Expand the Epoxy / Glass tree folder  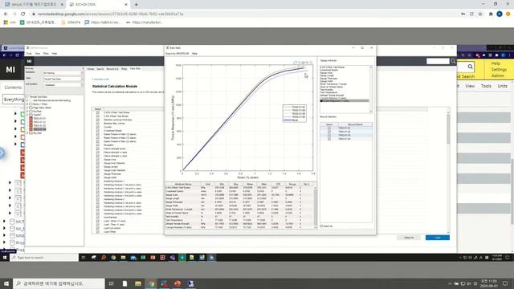point(27,104)
